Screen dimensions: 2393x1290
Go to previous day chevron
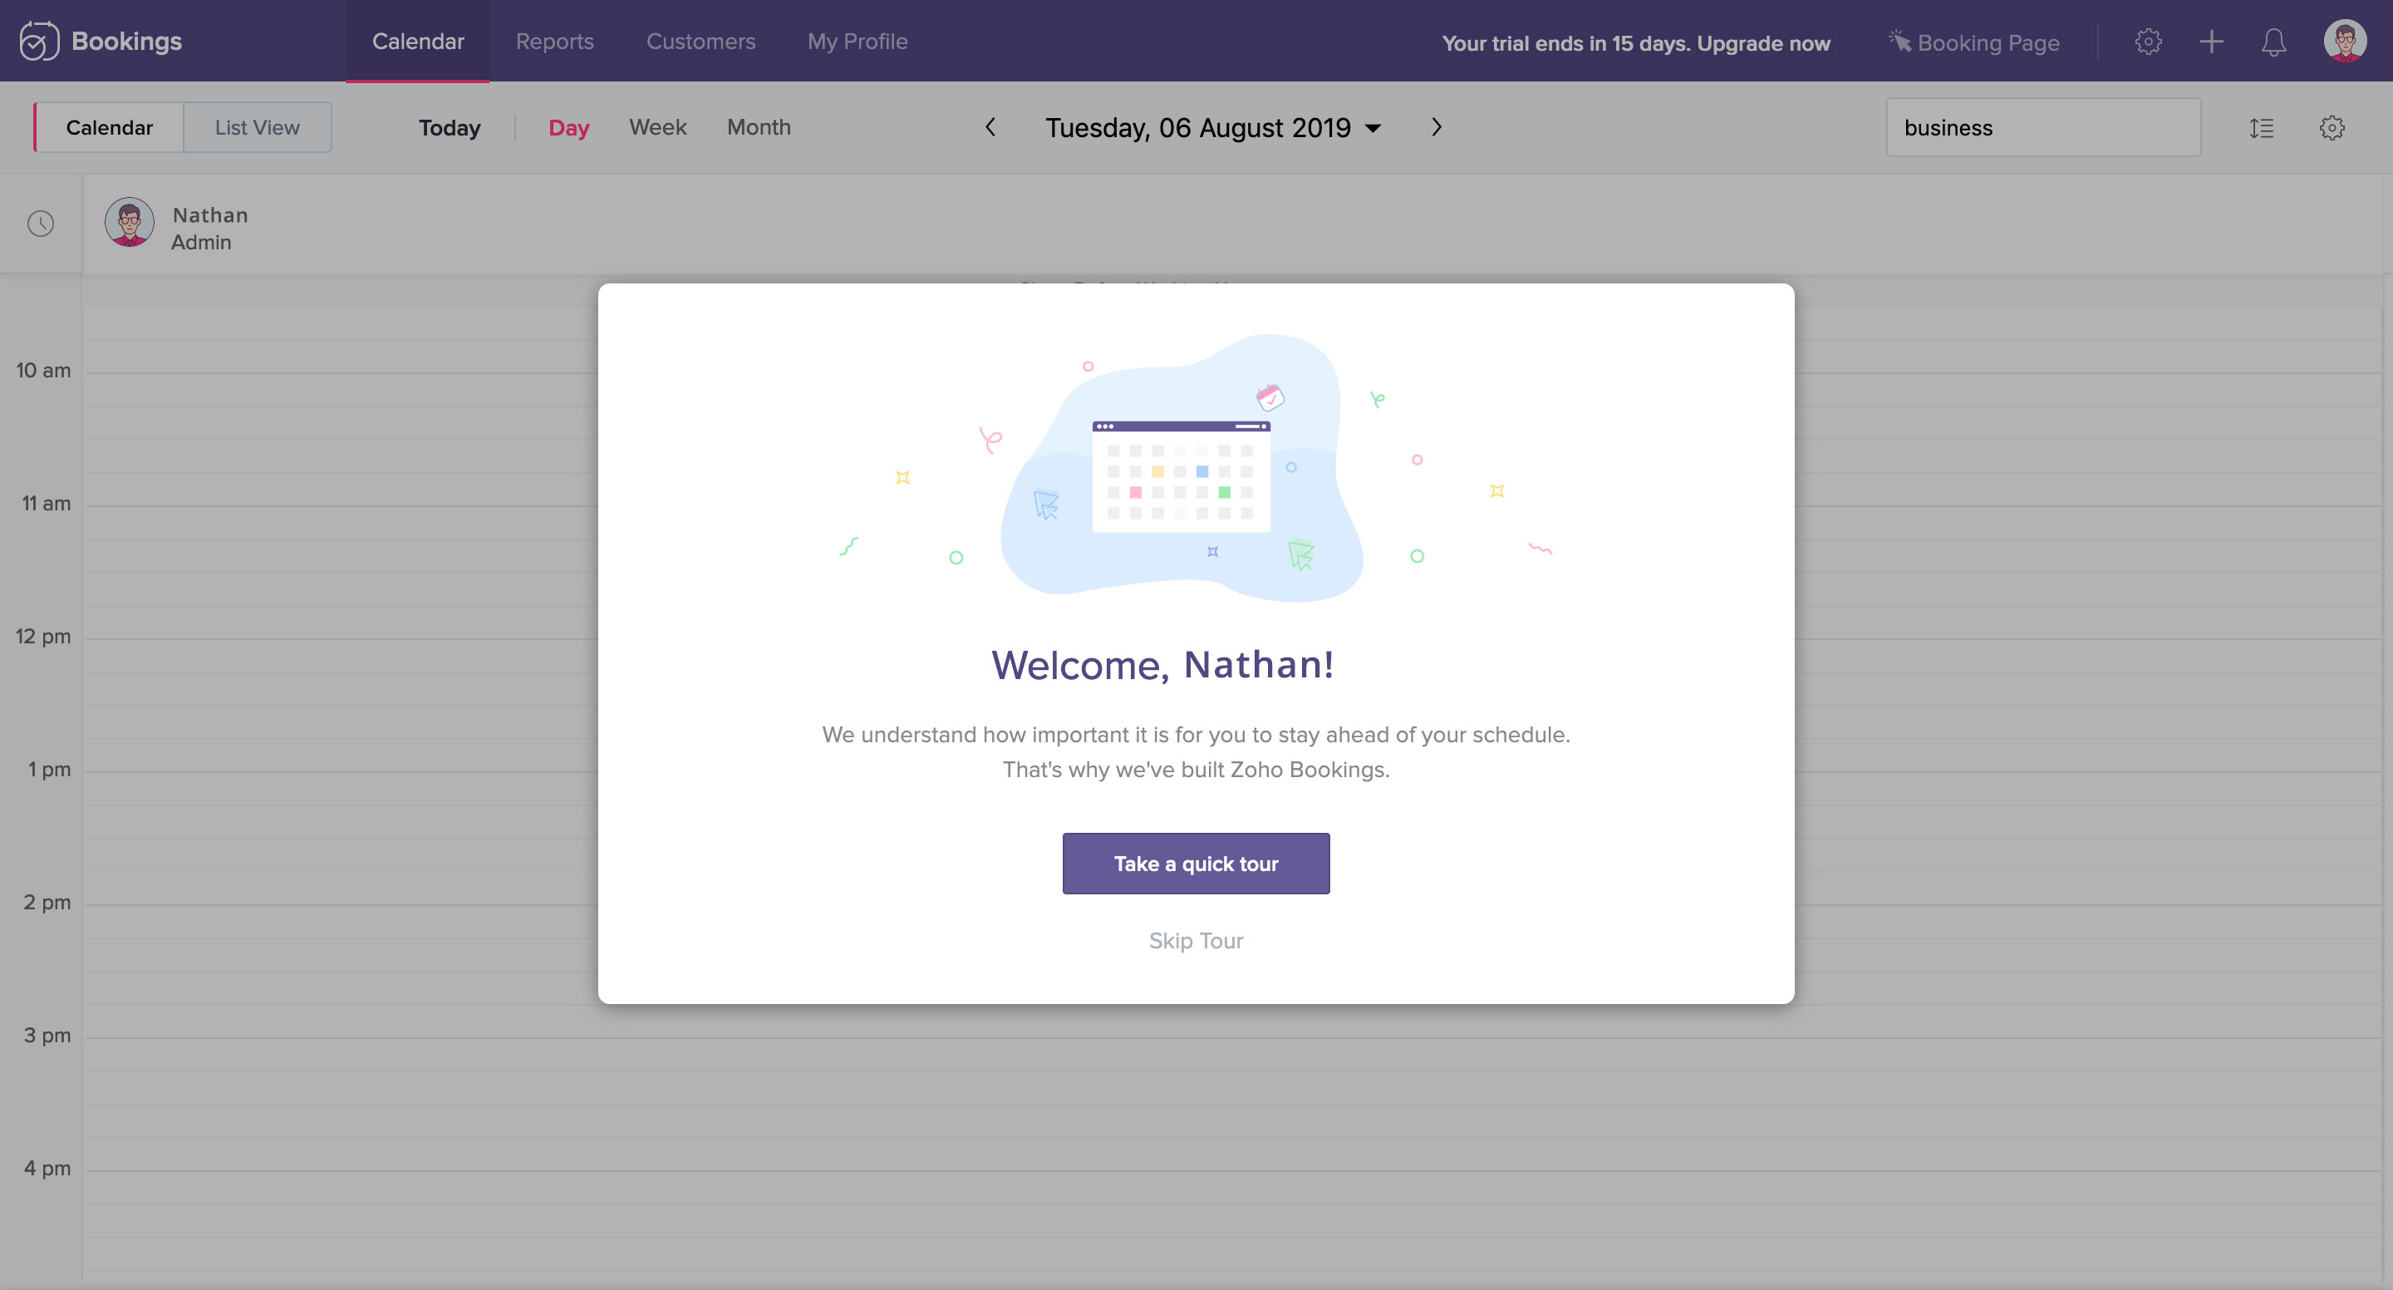coord(990,127)
